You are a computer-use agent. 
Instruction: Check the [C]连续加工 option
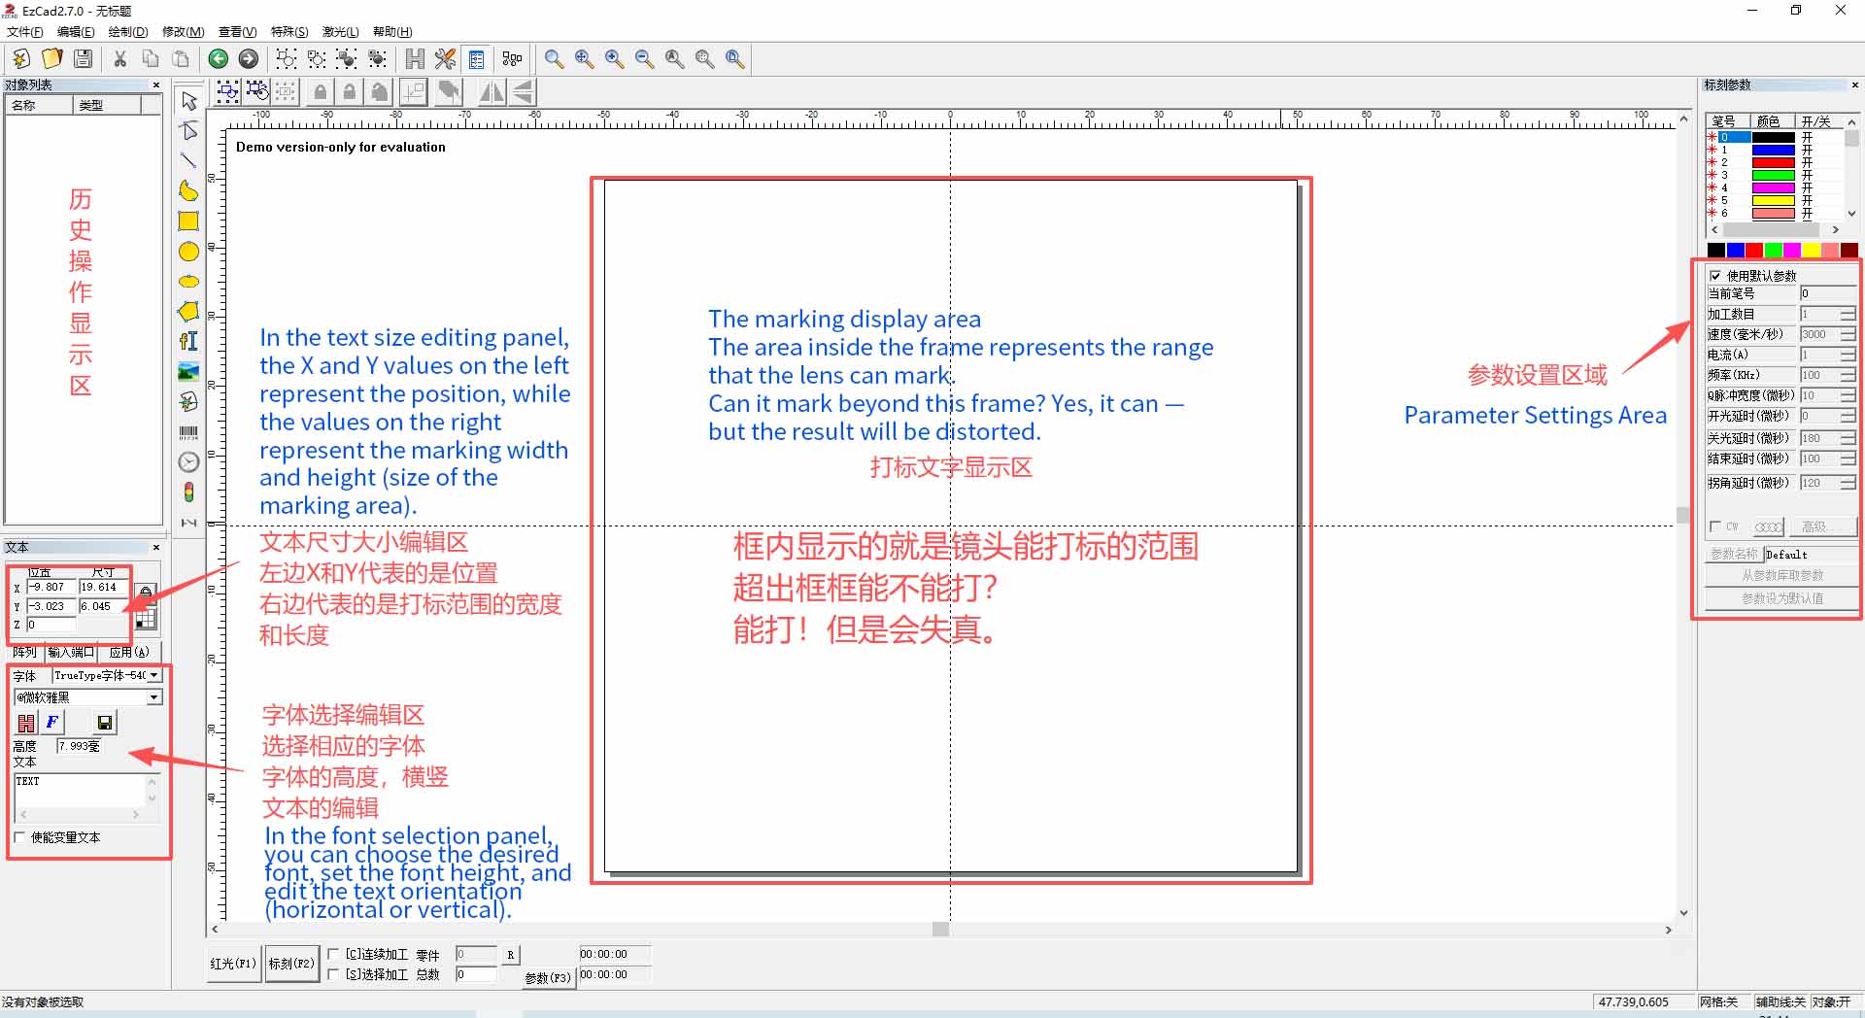[x=333, y=954]
